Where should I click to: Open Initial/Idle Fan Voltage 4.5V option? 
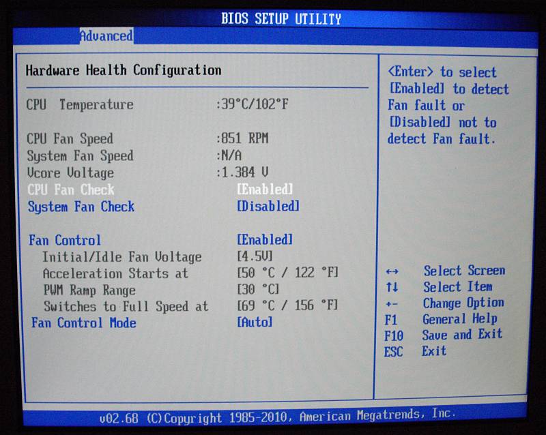[x=255, y=256]
